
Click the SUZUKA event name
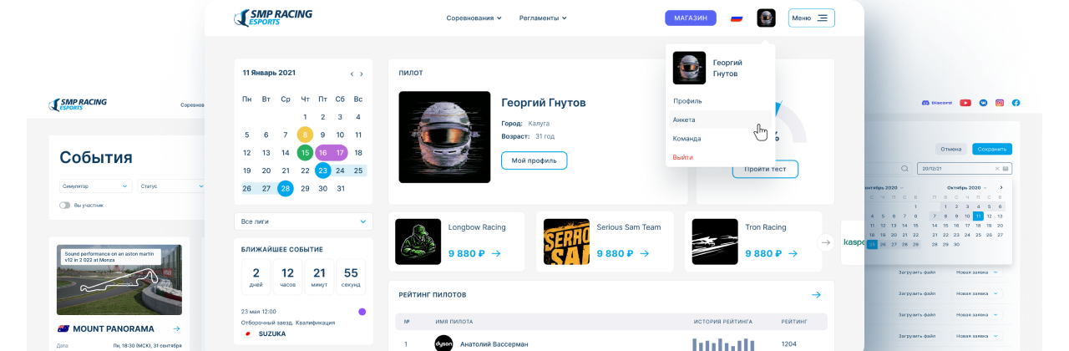tap(271, 333)
